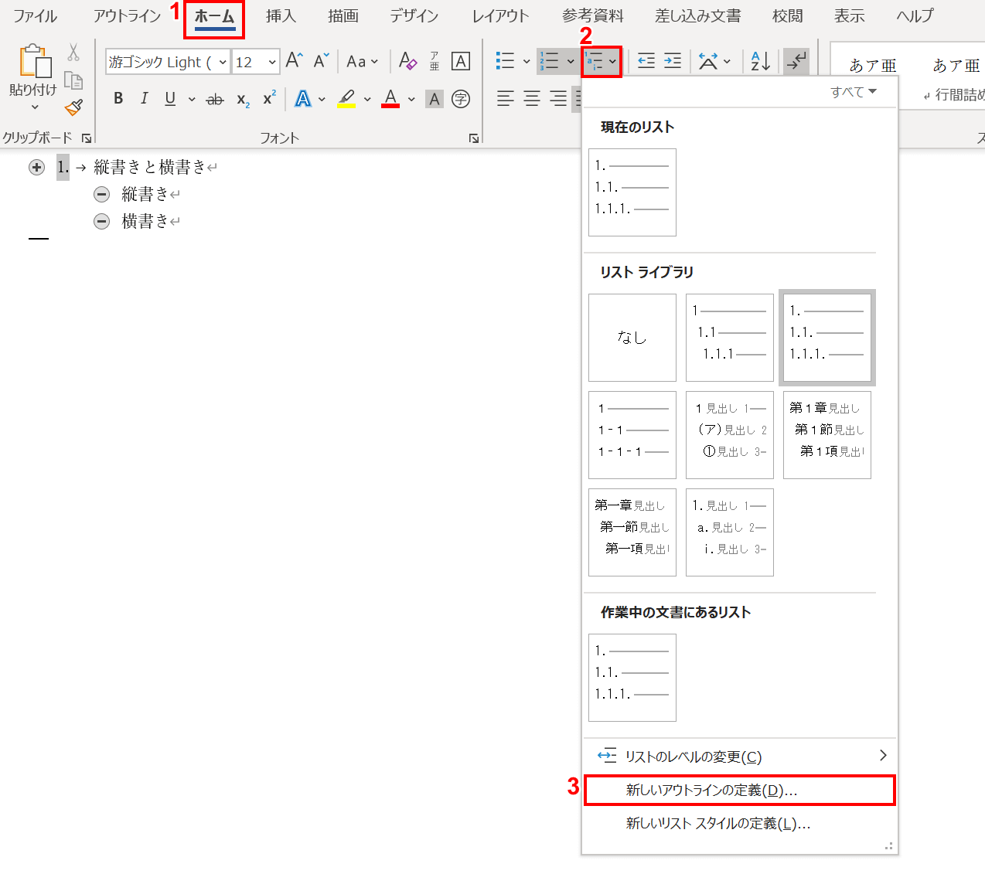Select the current list 現在のリスト thumbnail

click(x=632, y=192)
